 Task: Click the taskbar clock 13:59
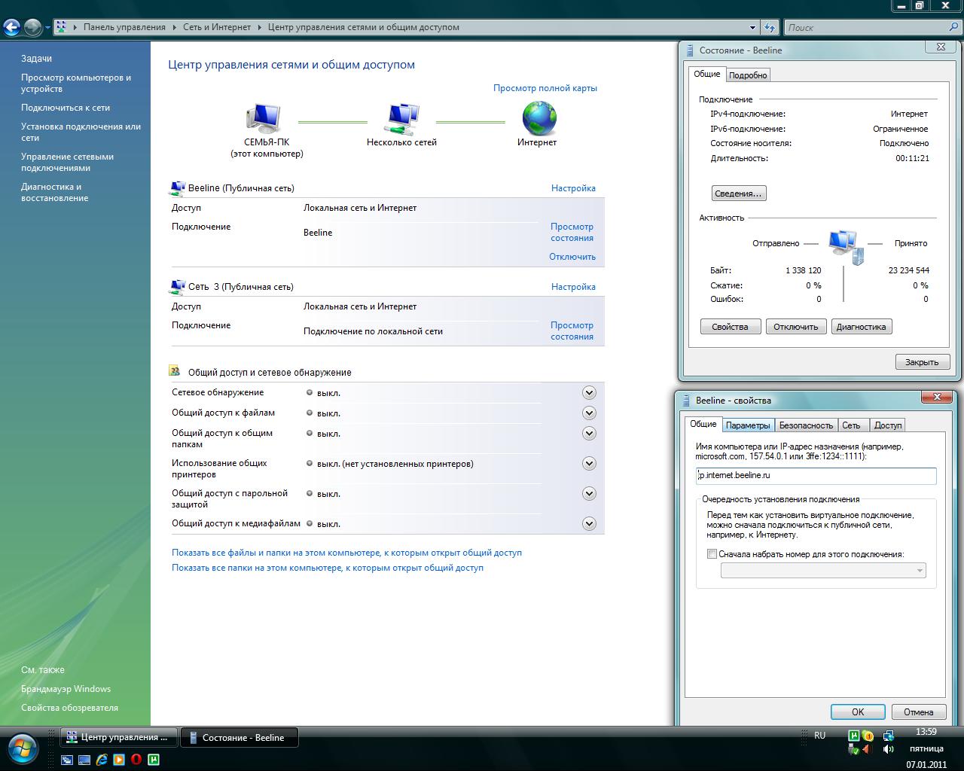pos(926,732)
